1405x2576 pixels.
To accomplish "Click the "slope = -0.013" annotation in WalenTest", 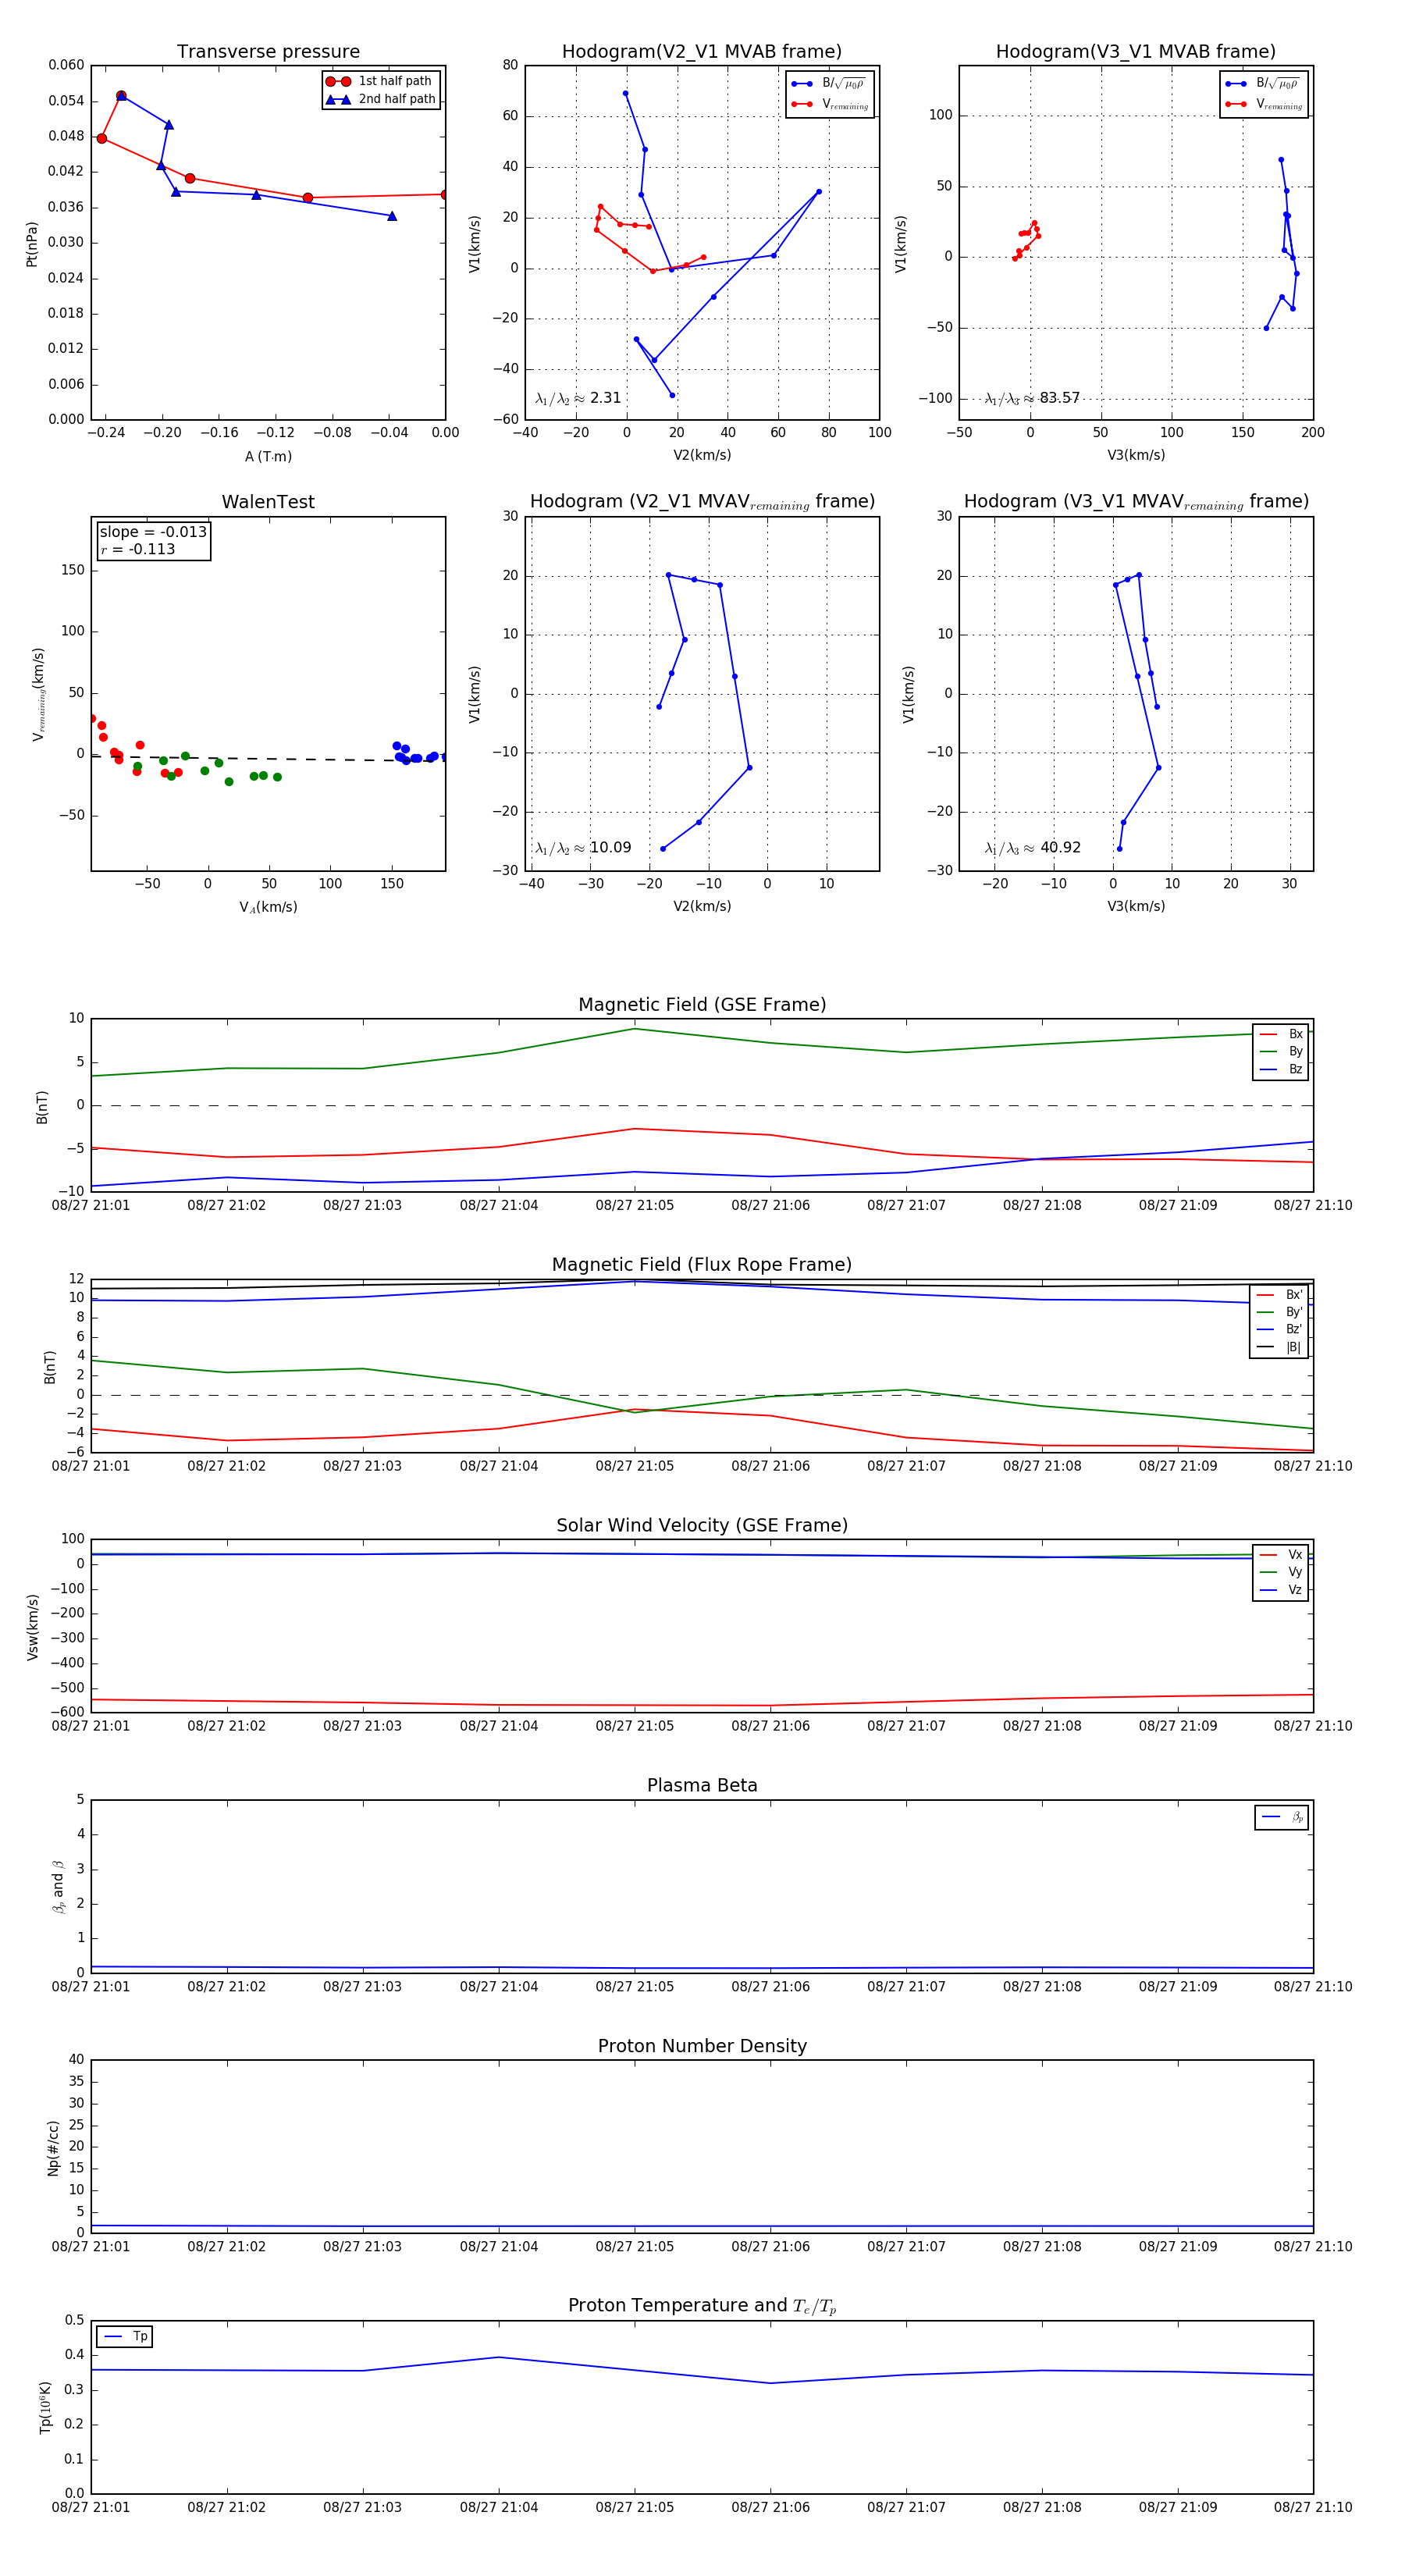I will coord(153,532).
